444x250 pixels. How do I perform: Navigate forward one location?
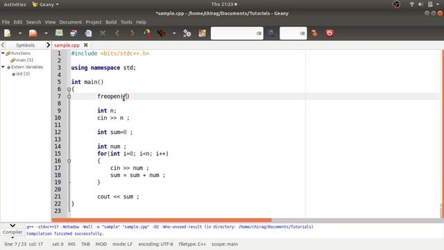[133, 33]
